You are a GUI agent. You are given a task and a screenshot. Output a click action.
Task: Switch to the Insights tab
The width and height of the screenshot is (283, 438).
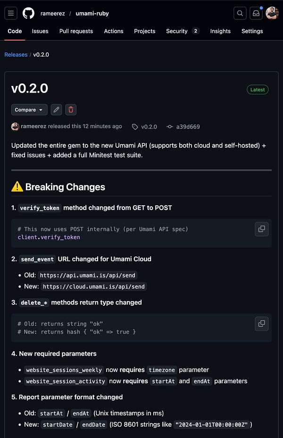pos(220,31)
